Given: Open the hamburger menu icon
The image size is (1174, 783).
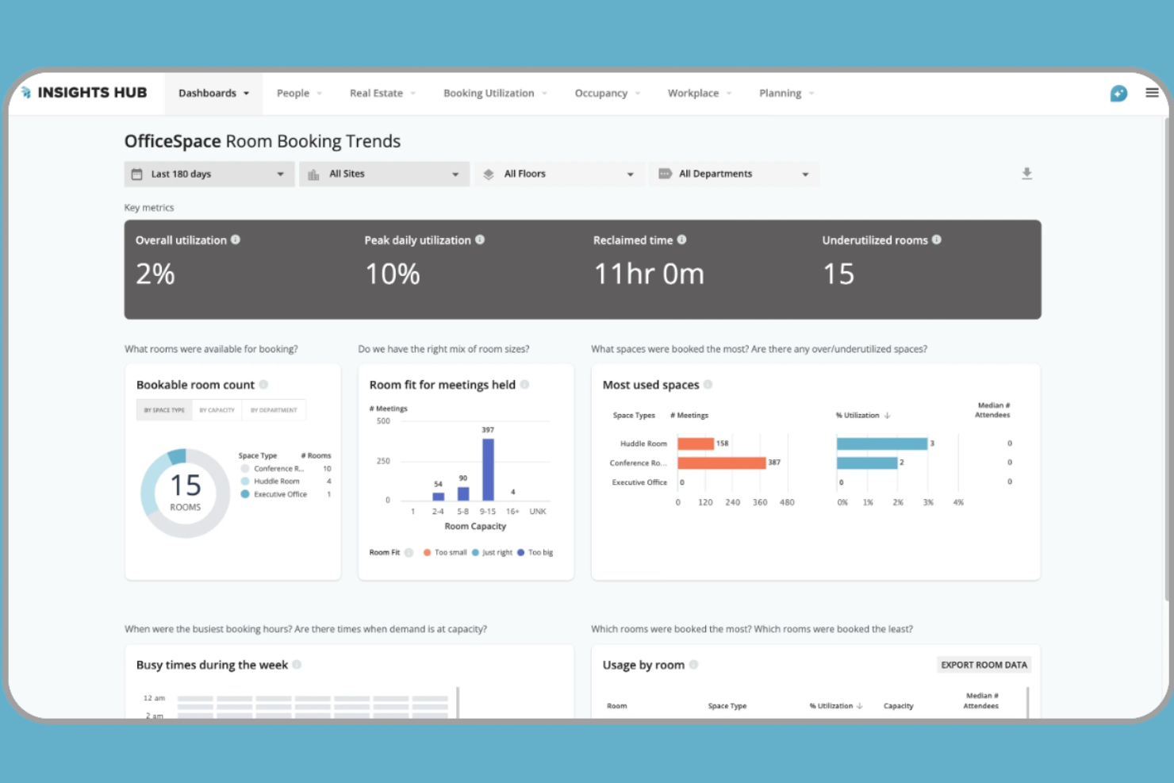Looking at the screenshot, I should 1152,93.
